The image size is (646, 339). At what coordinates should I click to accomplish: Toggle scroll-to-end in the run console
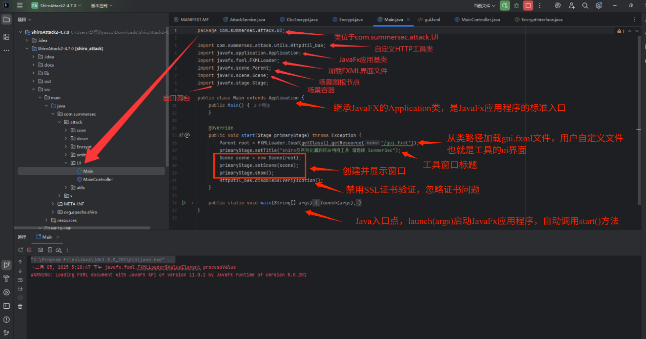[20, 289]
